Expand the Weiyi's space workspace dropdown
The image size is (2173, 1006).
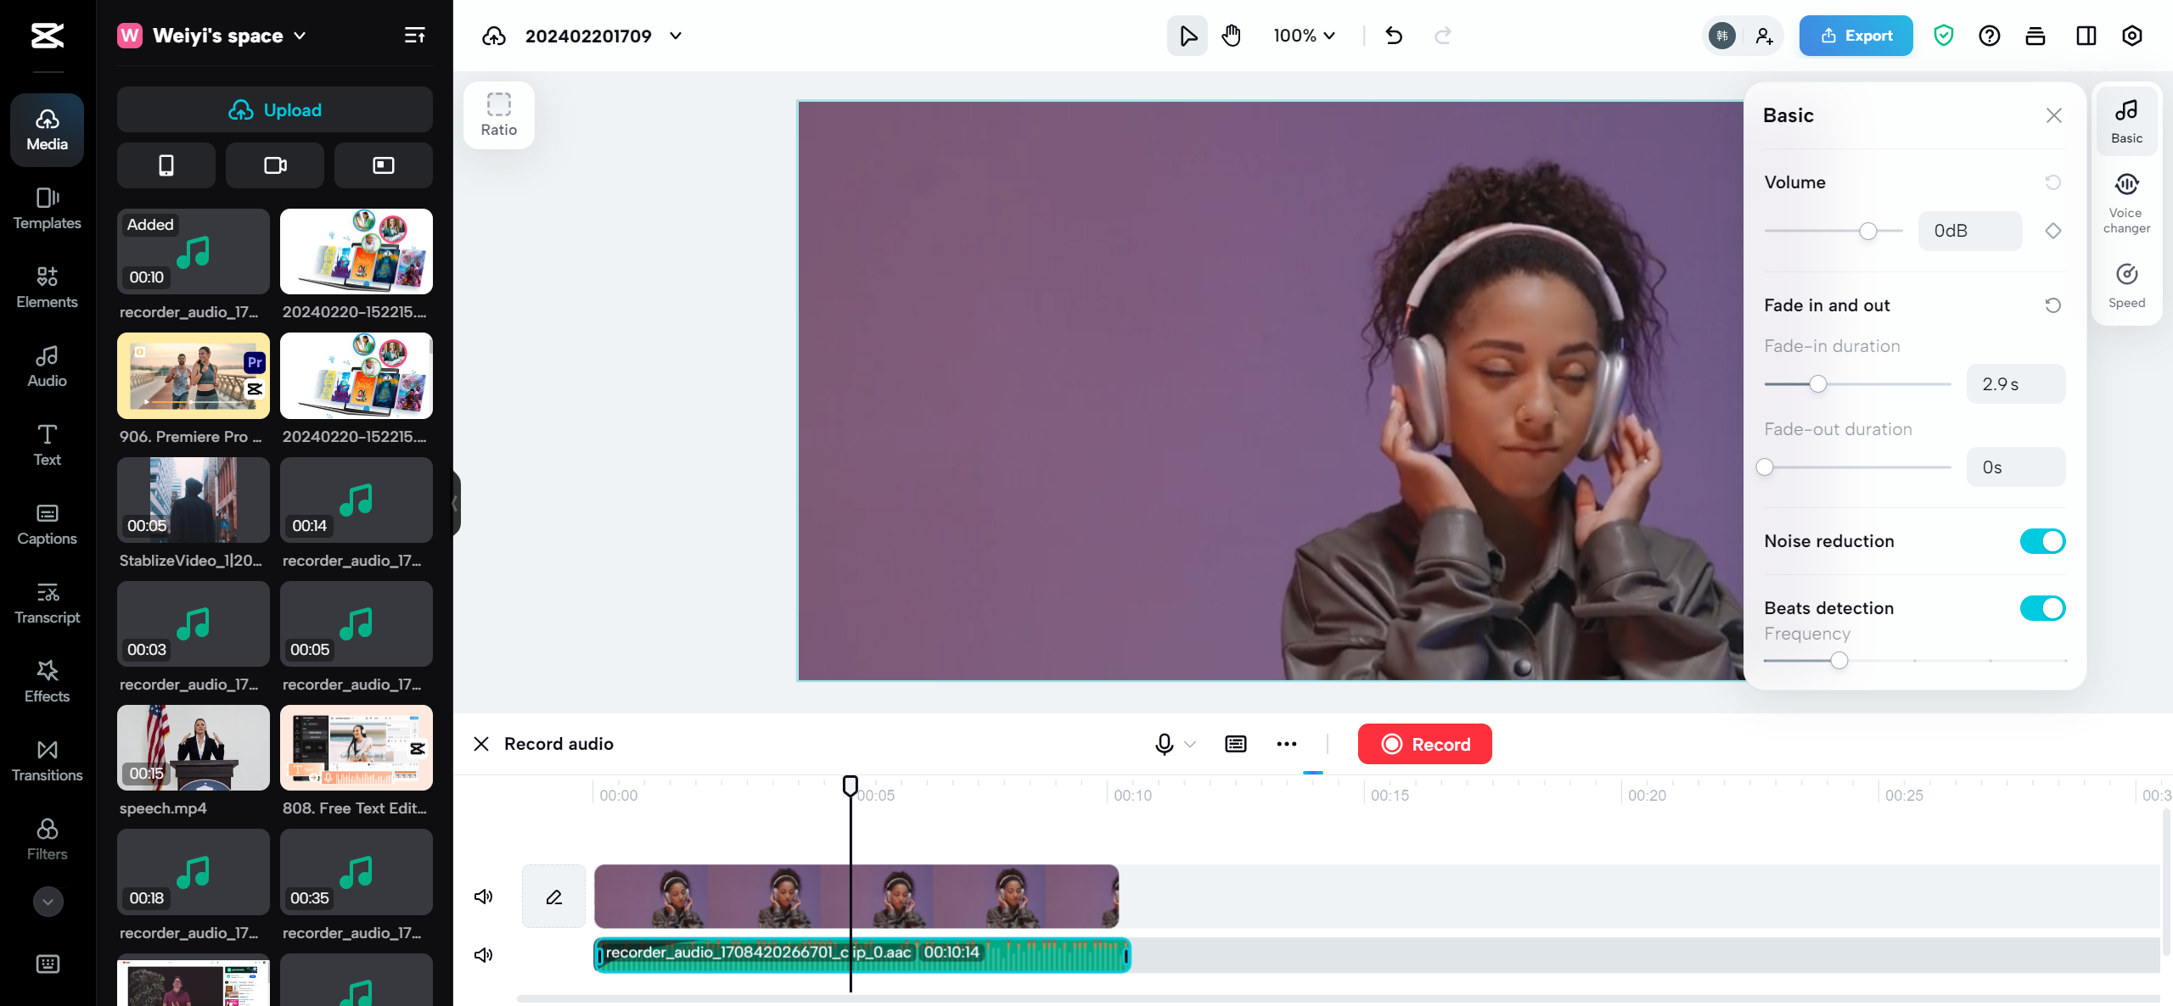point(299,36)
